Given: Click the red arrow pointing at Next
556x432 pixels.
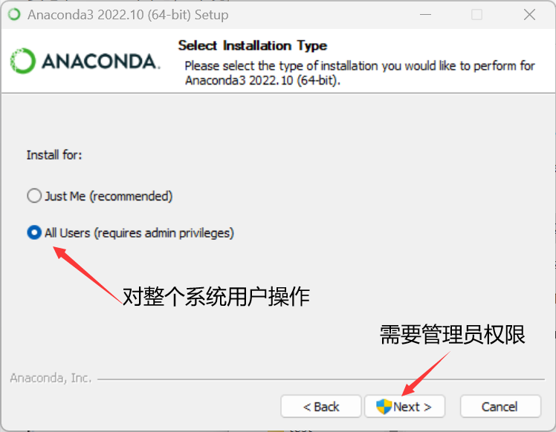Looking at the screenshot, I should [x=426, y=373].
